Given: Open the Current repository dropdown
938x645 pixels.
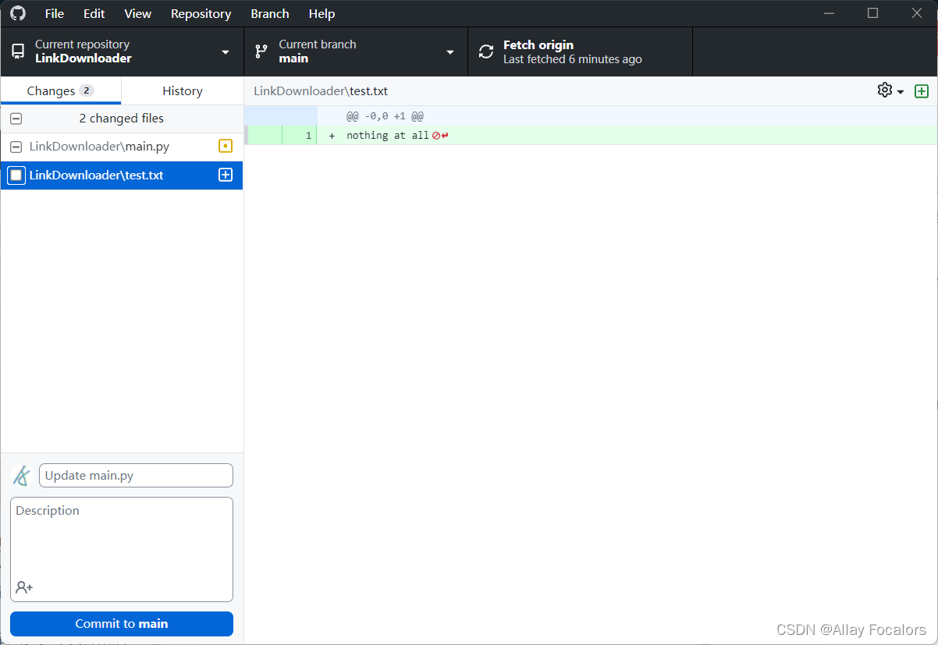Looking at the screenshot, I should click(226, 51).
